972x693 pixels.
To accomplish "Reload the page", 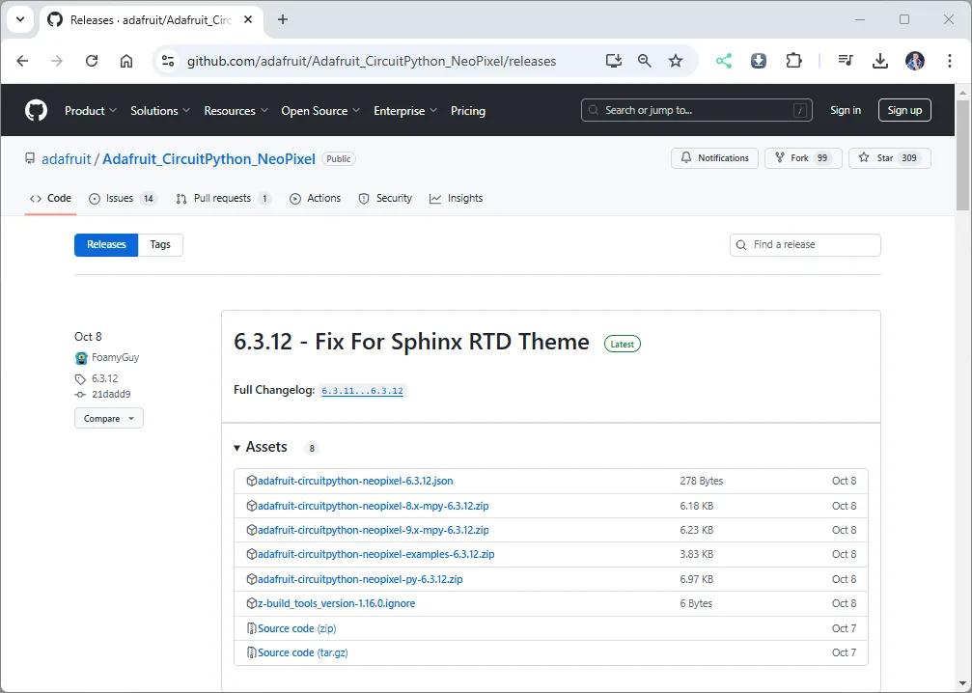I will pyautogui.click(x=92, y=61).
